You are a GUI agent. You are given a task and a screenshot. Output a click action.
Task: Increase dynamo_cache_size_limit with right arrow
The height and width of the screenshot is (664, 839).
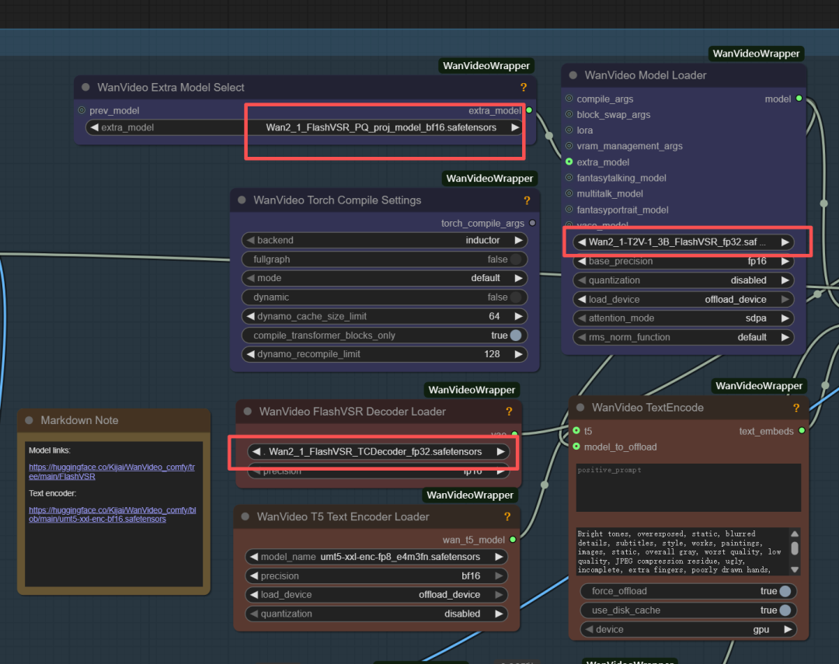[x=518, y=316]
